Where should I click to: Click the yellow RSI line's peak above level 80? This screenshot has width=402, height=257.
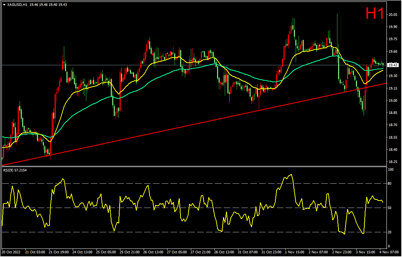click(x=291, y=175)
